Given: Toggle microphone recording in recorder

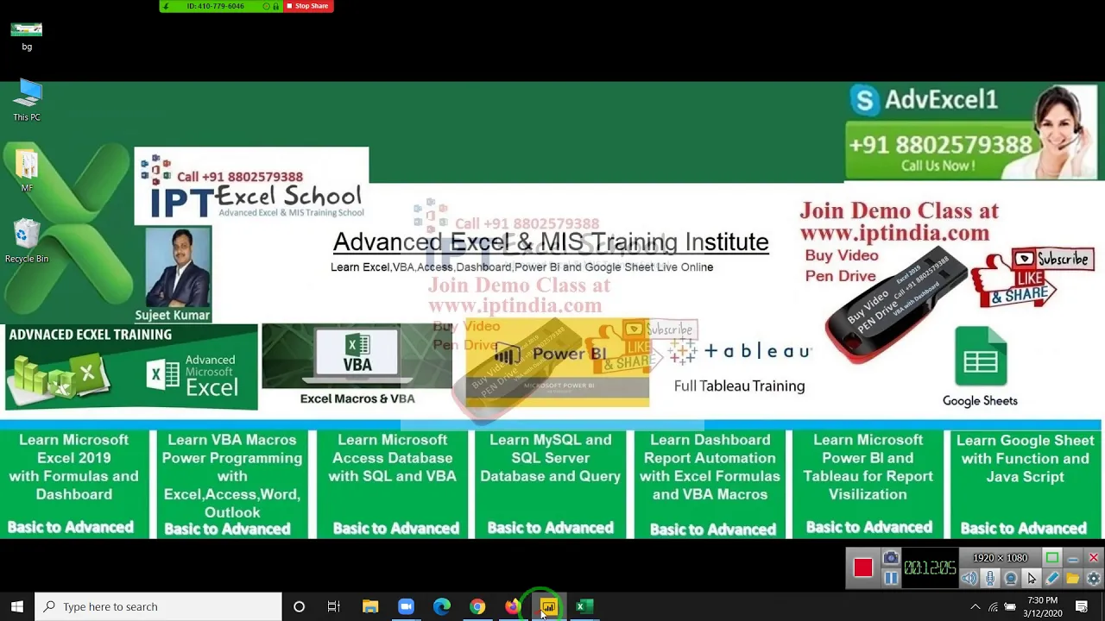Looking at the screenshot, I should 990,579.
